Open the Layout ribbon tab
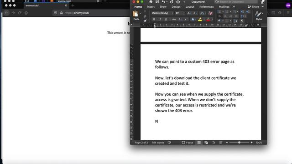 190,7
